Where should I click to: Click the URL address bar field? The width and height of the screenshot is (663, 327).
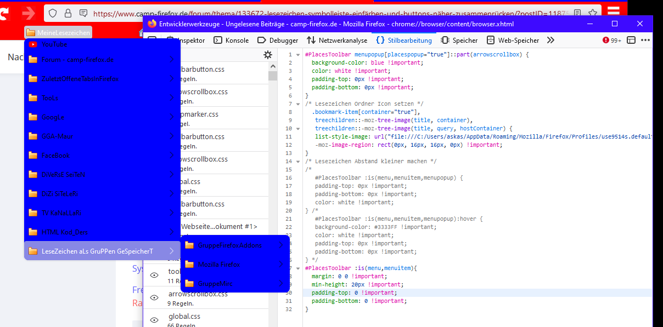coord(329,13)
